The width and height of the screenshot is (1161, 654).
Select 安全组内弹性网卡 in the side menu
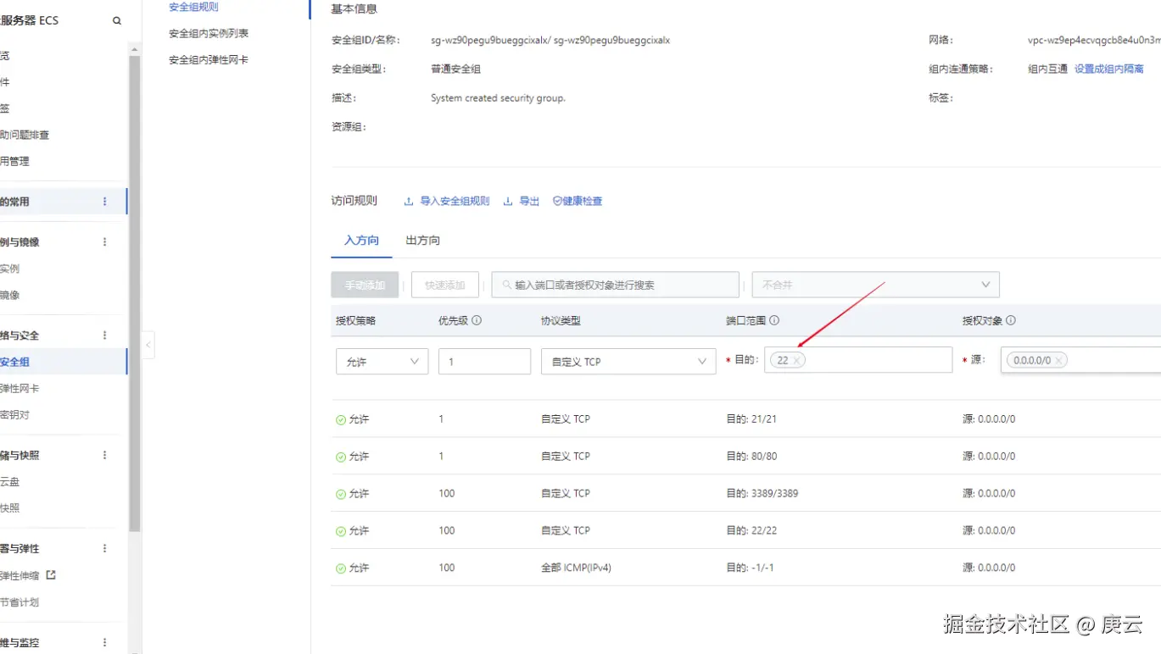[209, 60]
